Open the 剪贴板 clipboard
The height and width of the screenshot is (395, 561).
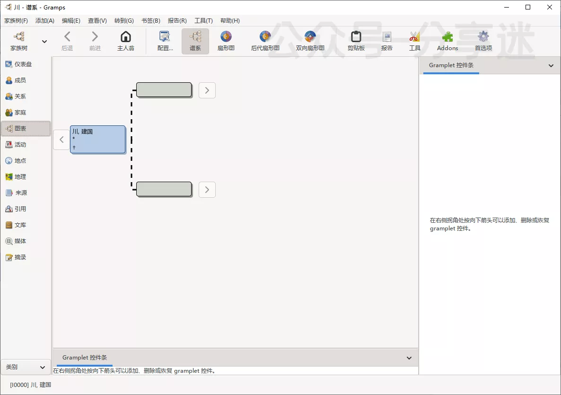click(x=356, y=37)
